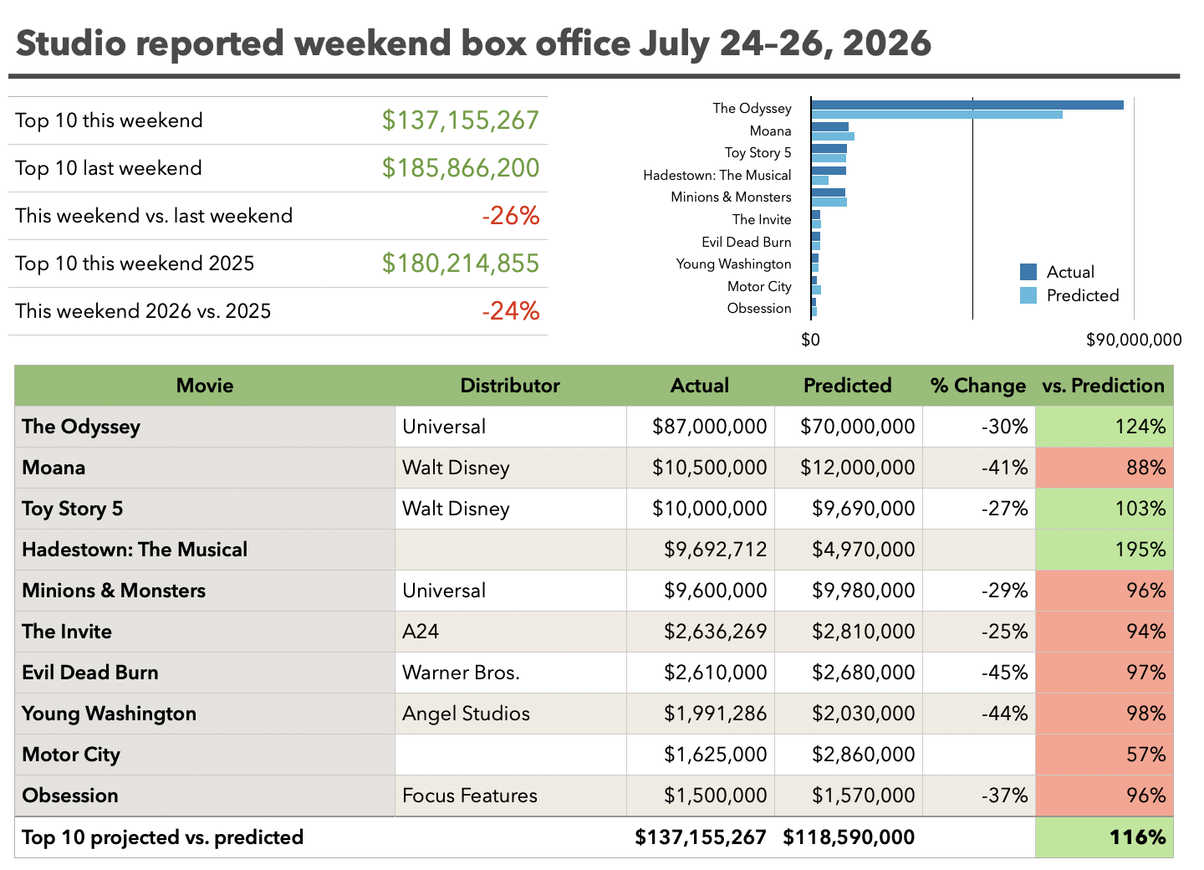Click the page title heading
This screenshot has height=870, width=1204.
click(x=473, y=43)
